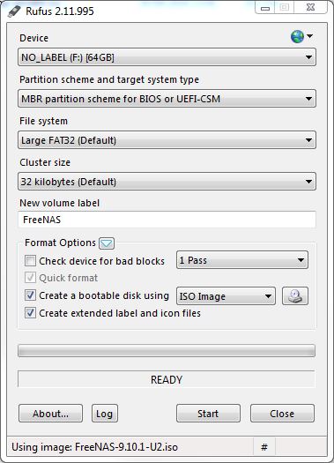This screenshot has width=334, height=463.
Task: Open the File system Large FAT32 dropdown
Action: pos(167,140)
